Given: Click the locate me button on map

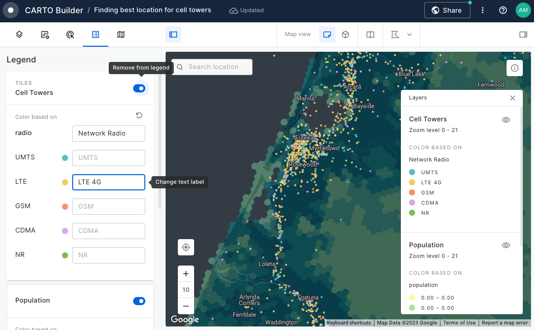Looking at the screenshot, I should [186, 247].
